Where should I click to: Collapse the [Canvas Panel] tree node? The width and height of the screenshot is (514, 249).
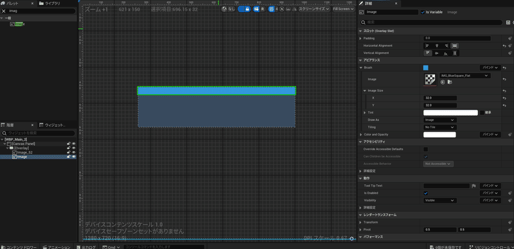click(x=5, y=144)
